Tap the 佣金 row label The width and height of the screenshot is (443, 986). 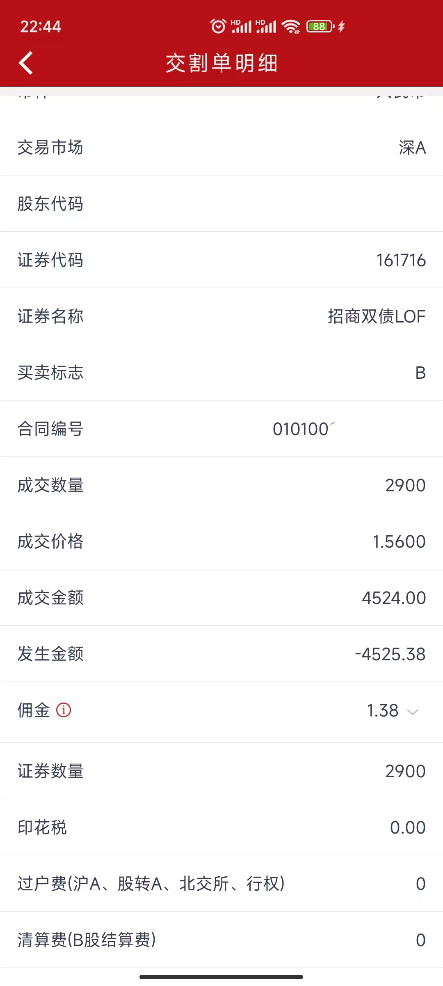[34, 710]
